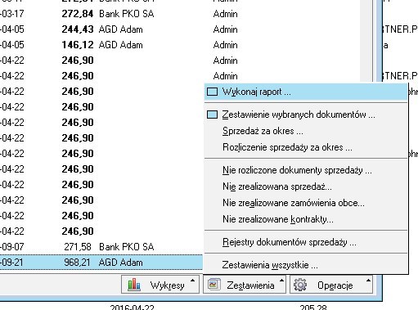Click the 2016-04-22 date below the window

(133, 308)
